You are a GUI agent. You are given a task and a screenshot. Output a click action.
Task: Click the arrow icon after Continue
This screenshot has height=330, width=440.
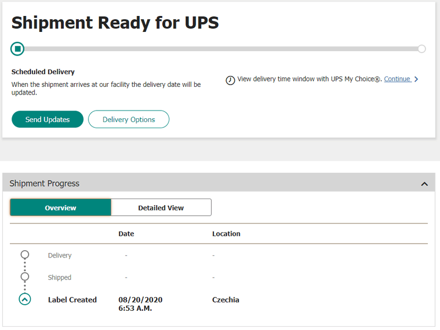click(416, 79)
